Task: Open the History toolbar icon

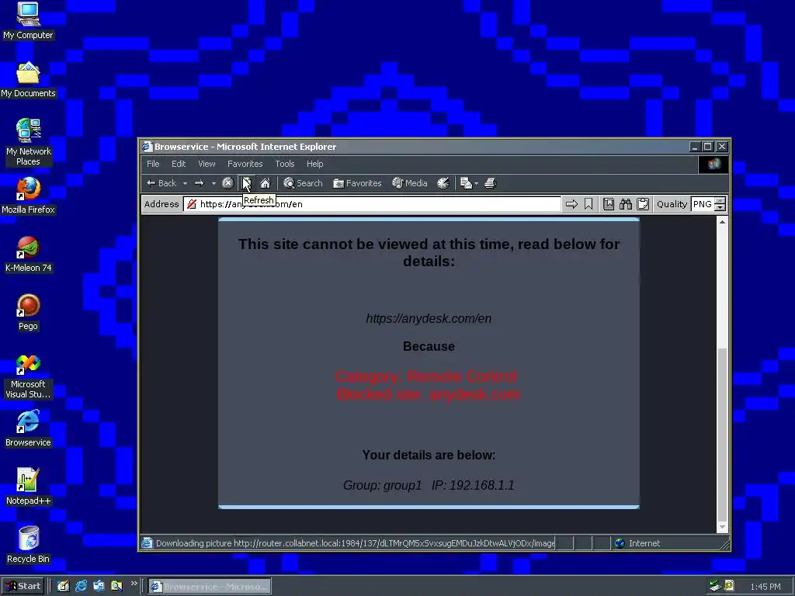Action: pyautogui.click(x=443, y=183)
